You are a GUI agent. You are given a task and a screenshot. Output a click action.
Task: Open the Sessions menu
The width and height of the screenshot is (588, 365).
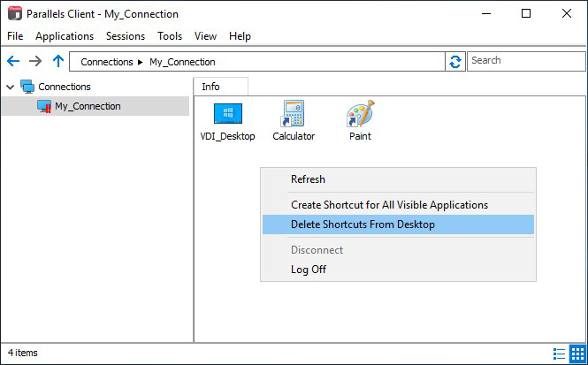126,36
